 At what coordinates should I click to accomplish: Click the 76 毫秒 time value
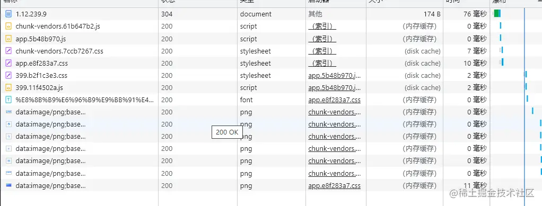click(475, 14)
